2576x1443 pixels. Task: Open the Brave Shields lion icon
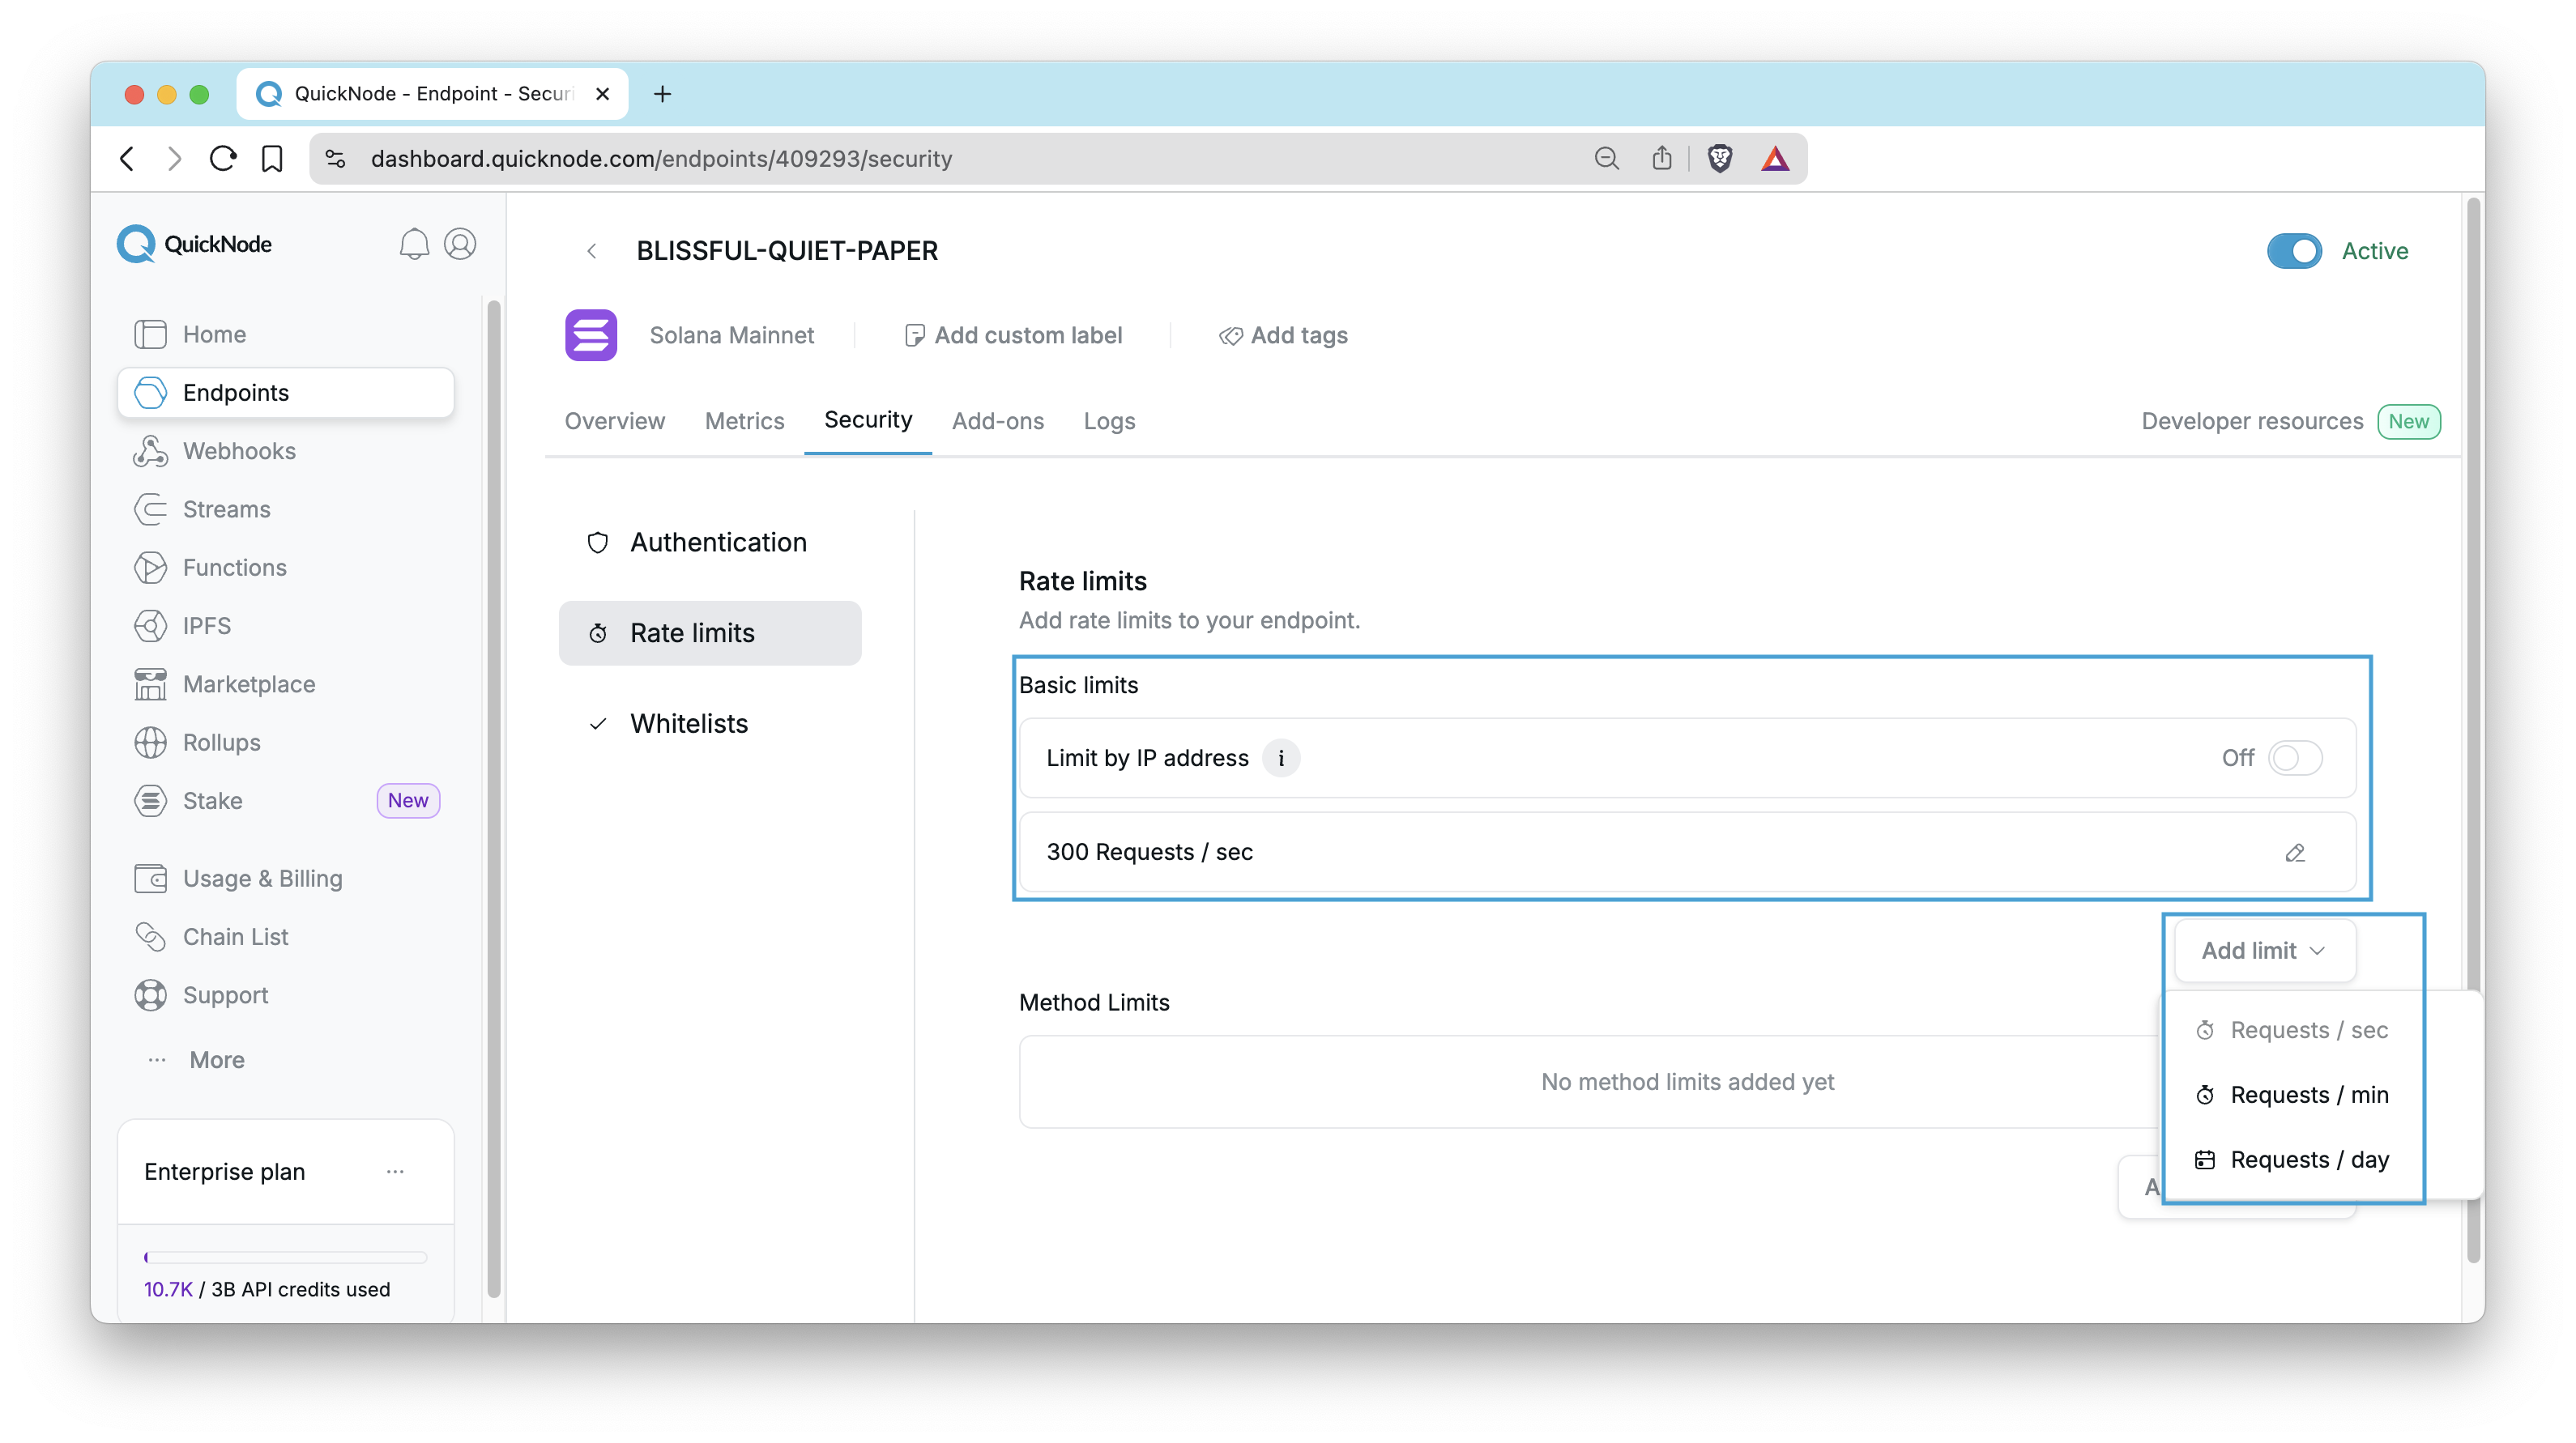[x=1719, y=159]
